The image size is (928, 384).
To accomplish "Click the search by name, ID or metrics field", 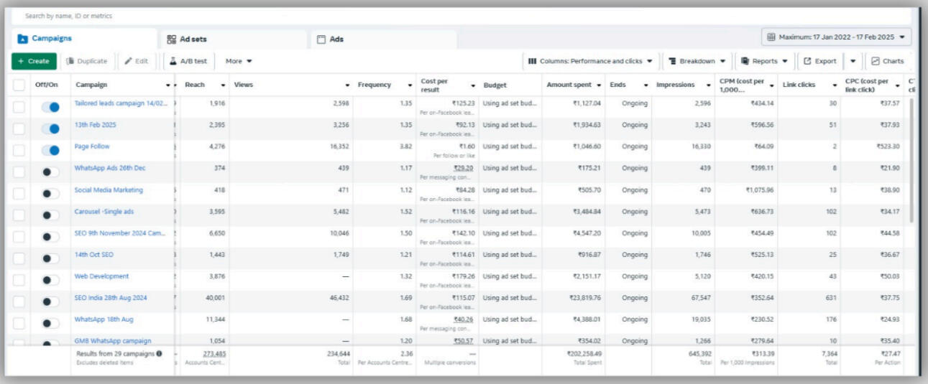I will (x=460, y=16).
